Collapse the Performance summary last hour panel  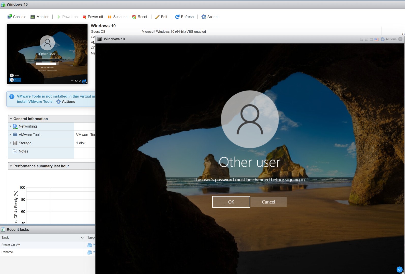click(x=11, y=166)
